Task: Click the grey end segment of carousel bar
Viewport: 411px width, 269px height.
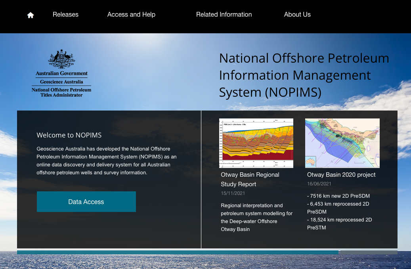Action: click(x=369, y=252)
